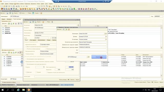Click the help icon in counterparty window toolbar

click(41, 13)
